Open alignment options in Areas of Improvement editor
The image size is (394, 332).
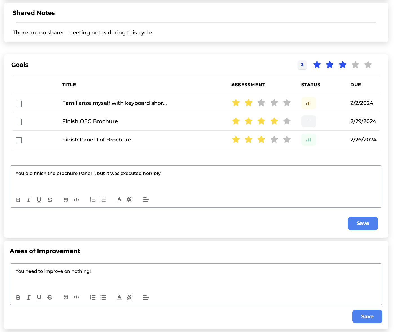tap(146, 297)
